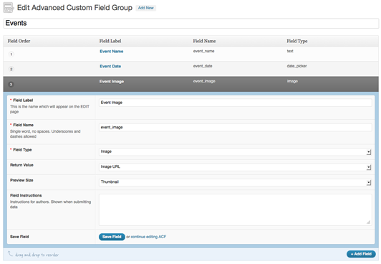Click into the Field Name text box
Viewport: 381px width, 264px height.
[235, 128]
